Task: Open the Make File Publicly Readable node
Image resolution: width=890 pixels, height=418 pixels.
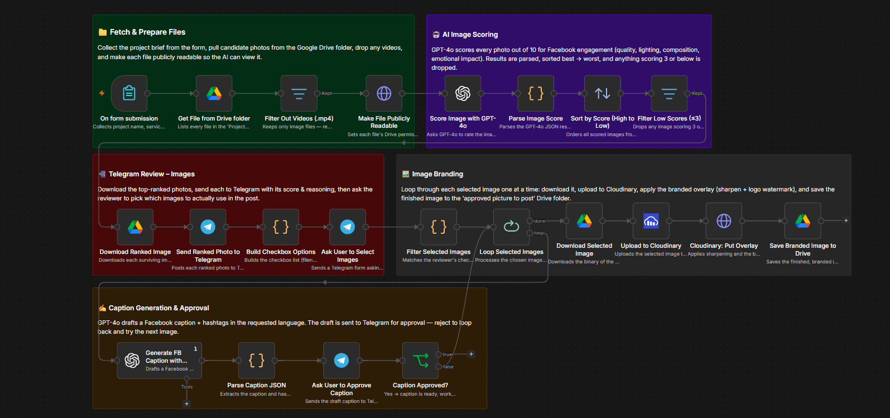Action: tap(384, 93)
